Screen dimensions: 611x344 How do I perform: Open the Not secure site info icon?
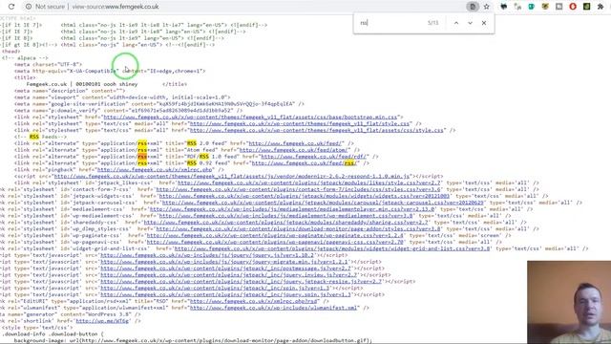click(x=29, y=7)
